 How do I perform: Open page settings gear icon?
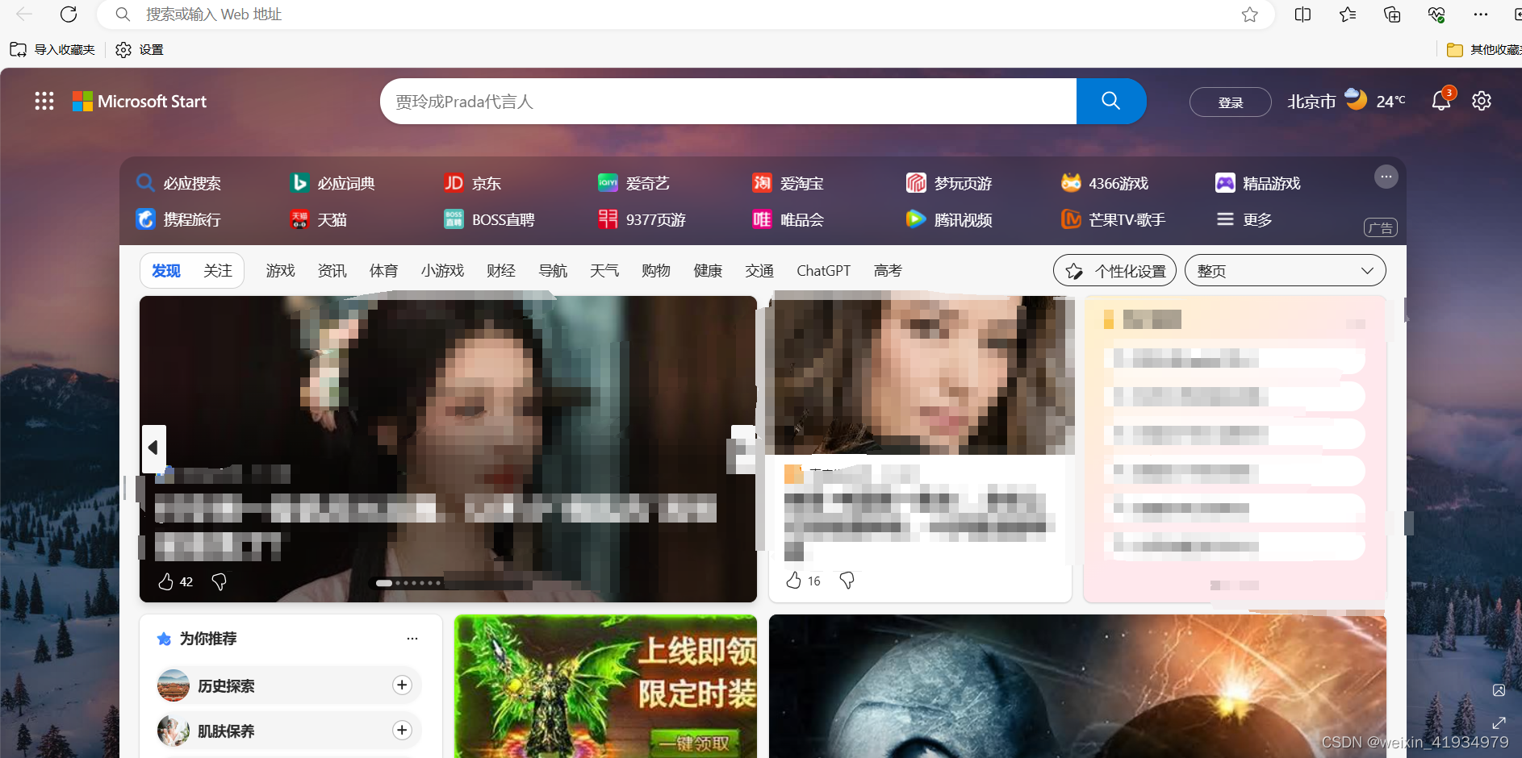coord(1482,101)
